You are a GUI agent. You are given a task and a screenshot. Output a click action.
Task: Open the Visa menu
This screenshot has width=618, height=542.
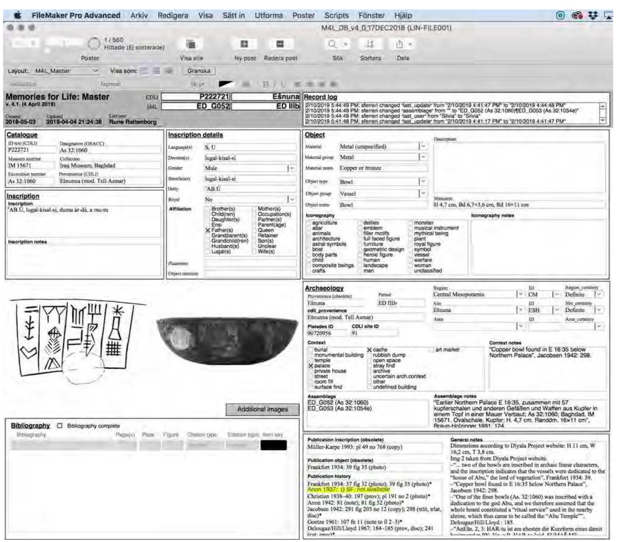(x=205, y=15)
